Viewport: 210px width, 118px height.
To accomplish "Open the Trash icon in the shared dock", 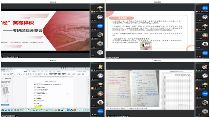I will [x=85, y=110].
